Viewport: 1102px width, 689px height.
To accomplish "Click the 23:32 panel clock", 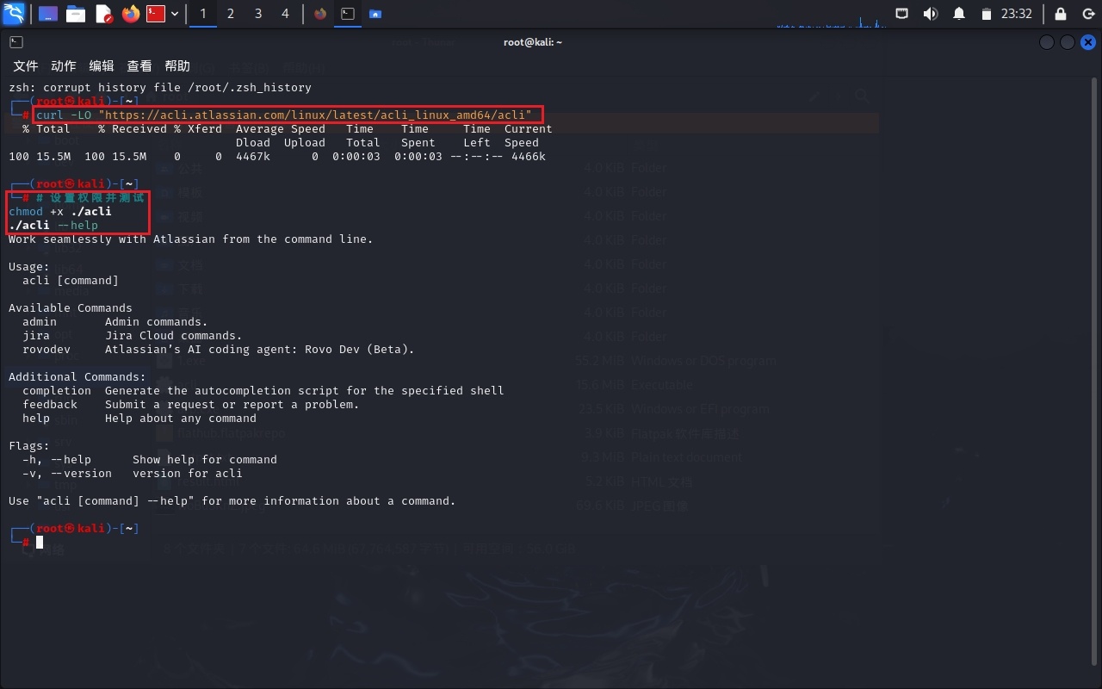I will click(1017, 14).
